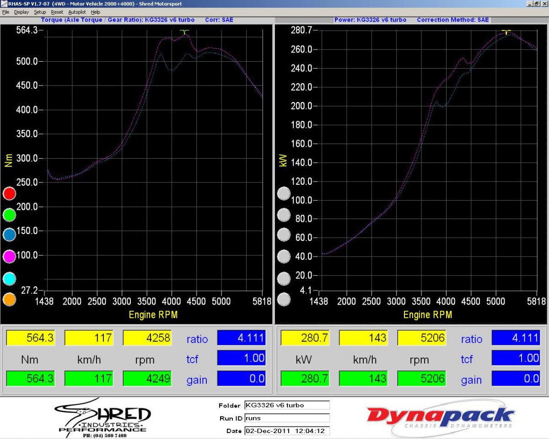
Task: Select the magenta run color circle
Action: [9, 257]
